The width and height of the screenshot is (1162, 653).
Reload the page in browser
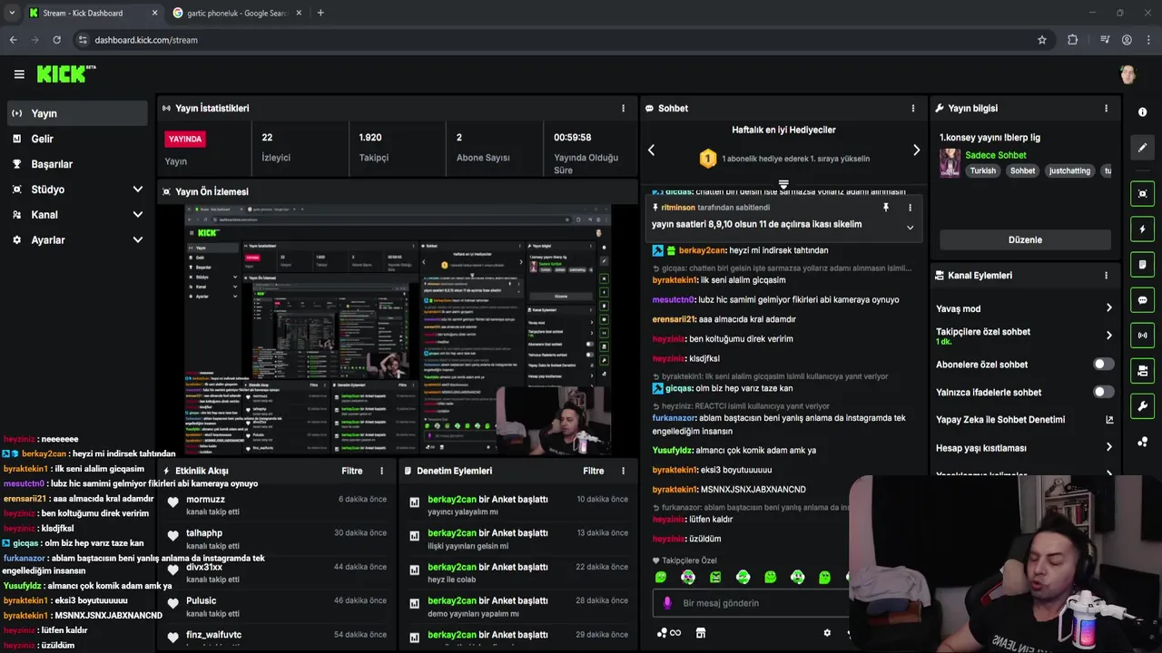click(x=56, y=40)
